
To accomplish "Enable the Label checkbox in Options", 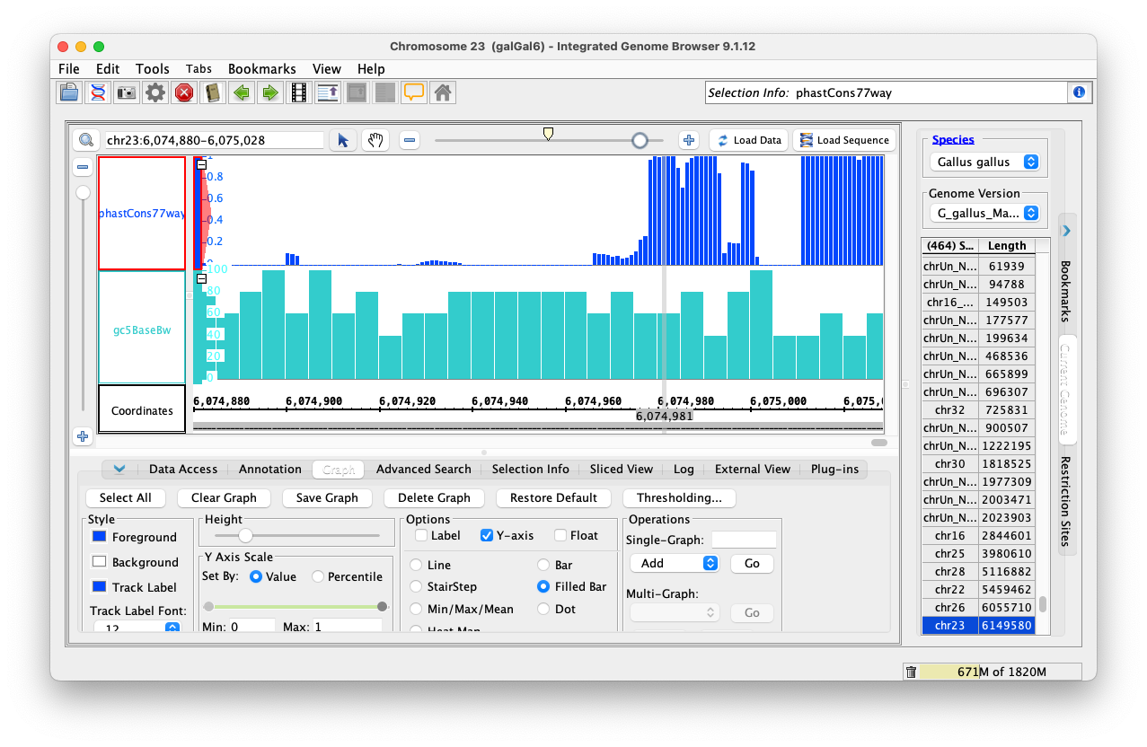I will pos(421,536).
